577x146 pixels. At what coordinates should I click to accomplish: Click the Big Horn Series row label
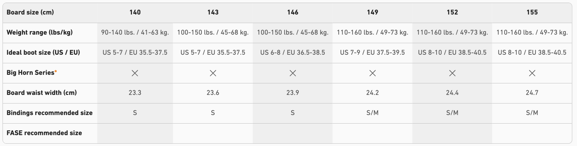point(30,73)
